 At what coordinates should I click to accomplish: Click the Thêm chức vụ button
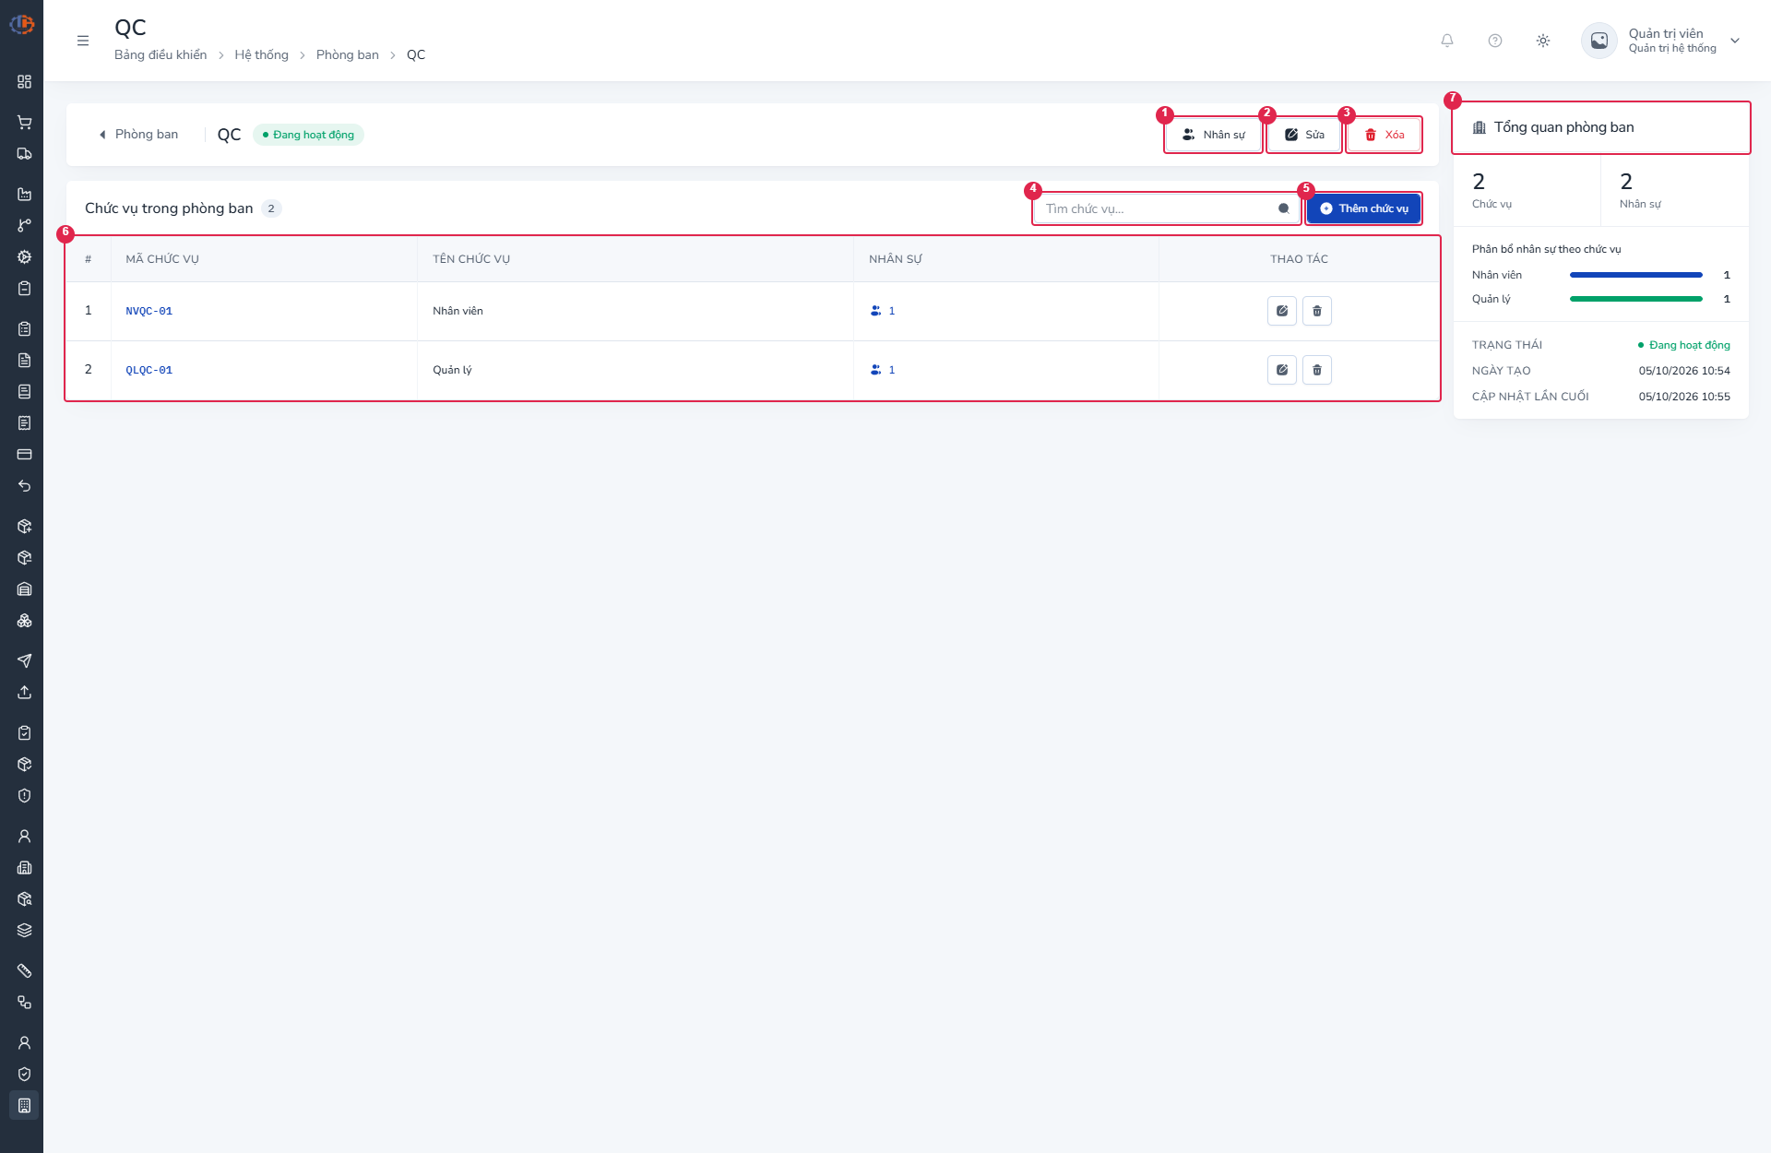click(x=1363, y=208)
